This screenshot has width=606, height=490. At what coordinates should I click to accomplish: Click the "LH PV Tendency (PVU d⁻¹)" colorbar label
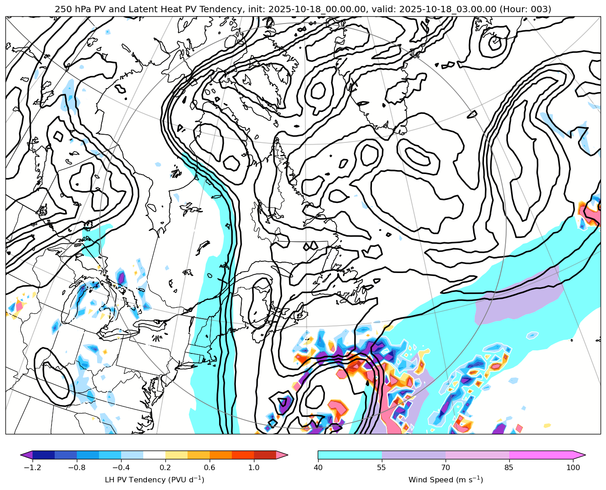(154, 480)
